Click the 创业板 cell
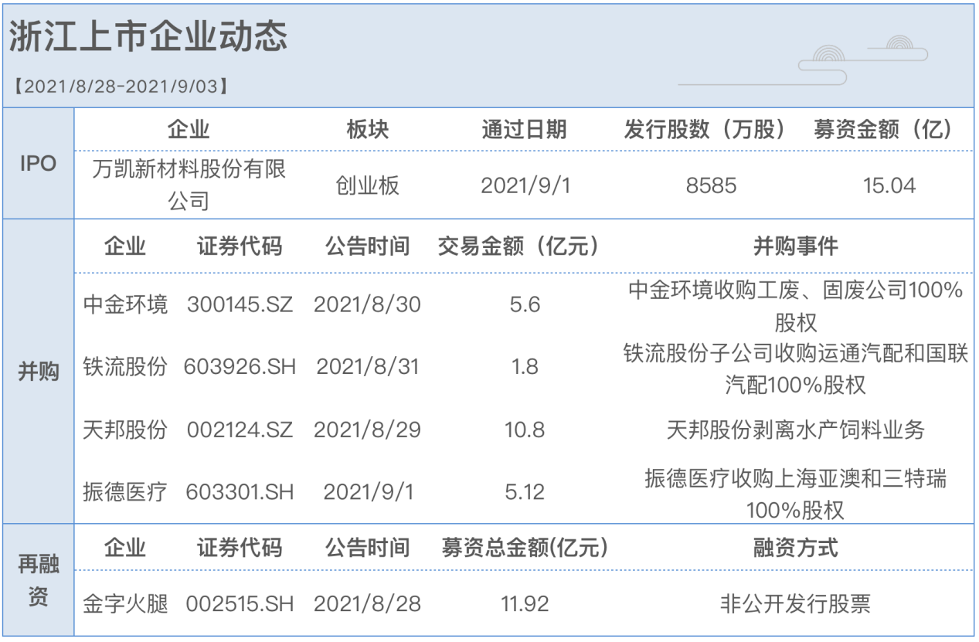This screenshot has width=979, height=642. 367,185
